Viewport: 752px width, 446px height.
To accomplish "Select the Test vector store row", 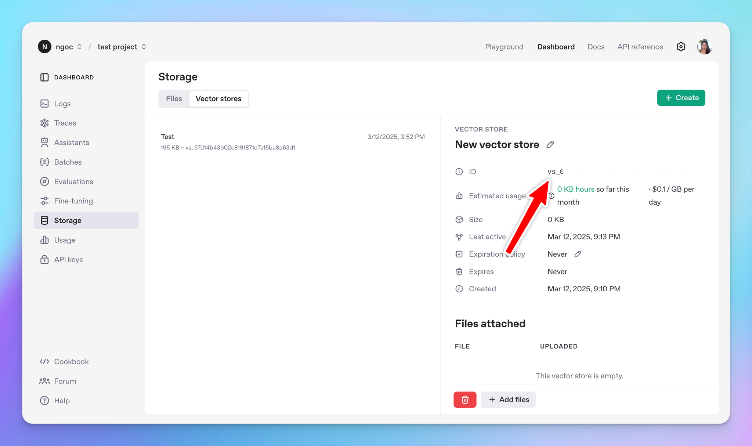I will pyautogui.click(x=292, y=142).
